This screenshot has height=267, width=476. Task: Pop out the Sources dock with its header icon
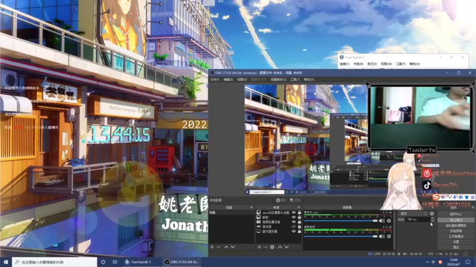tap(299, 207)
